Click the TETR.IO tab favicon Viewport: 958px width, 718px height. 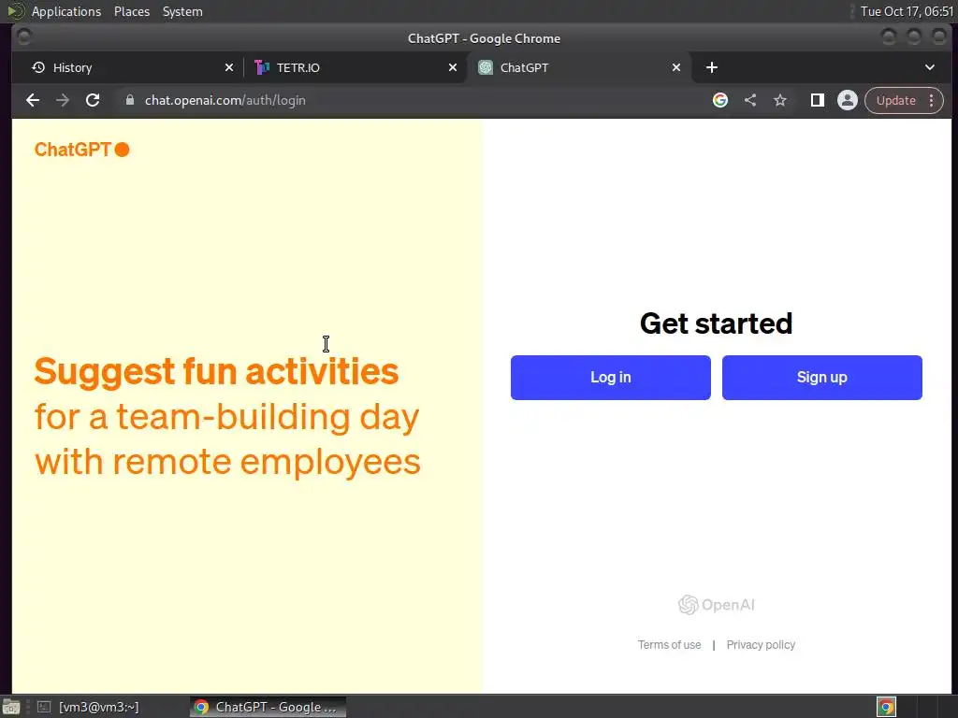click(x=262, y=67)
